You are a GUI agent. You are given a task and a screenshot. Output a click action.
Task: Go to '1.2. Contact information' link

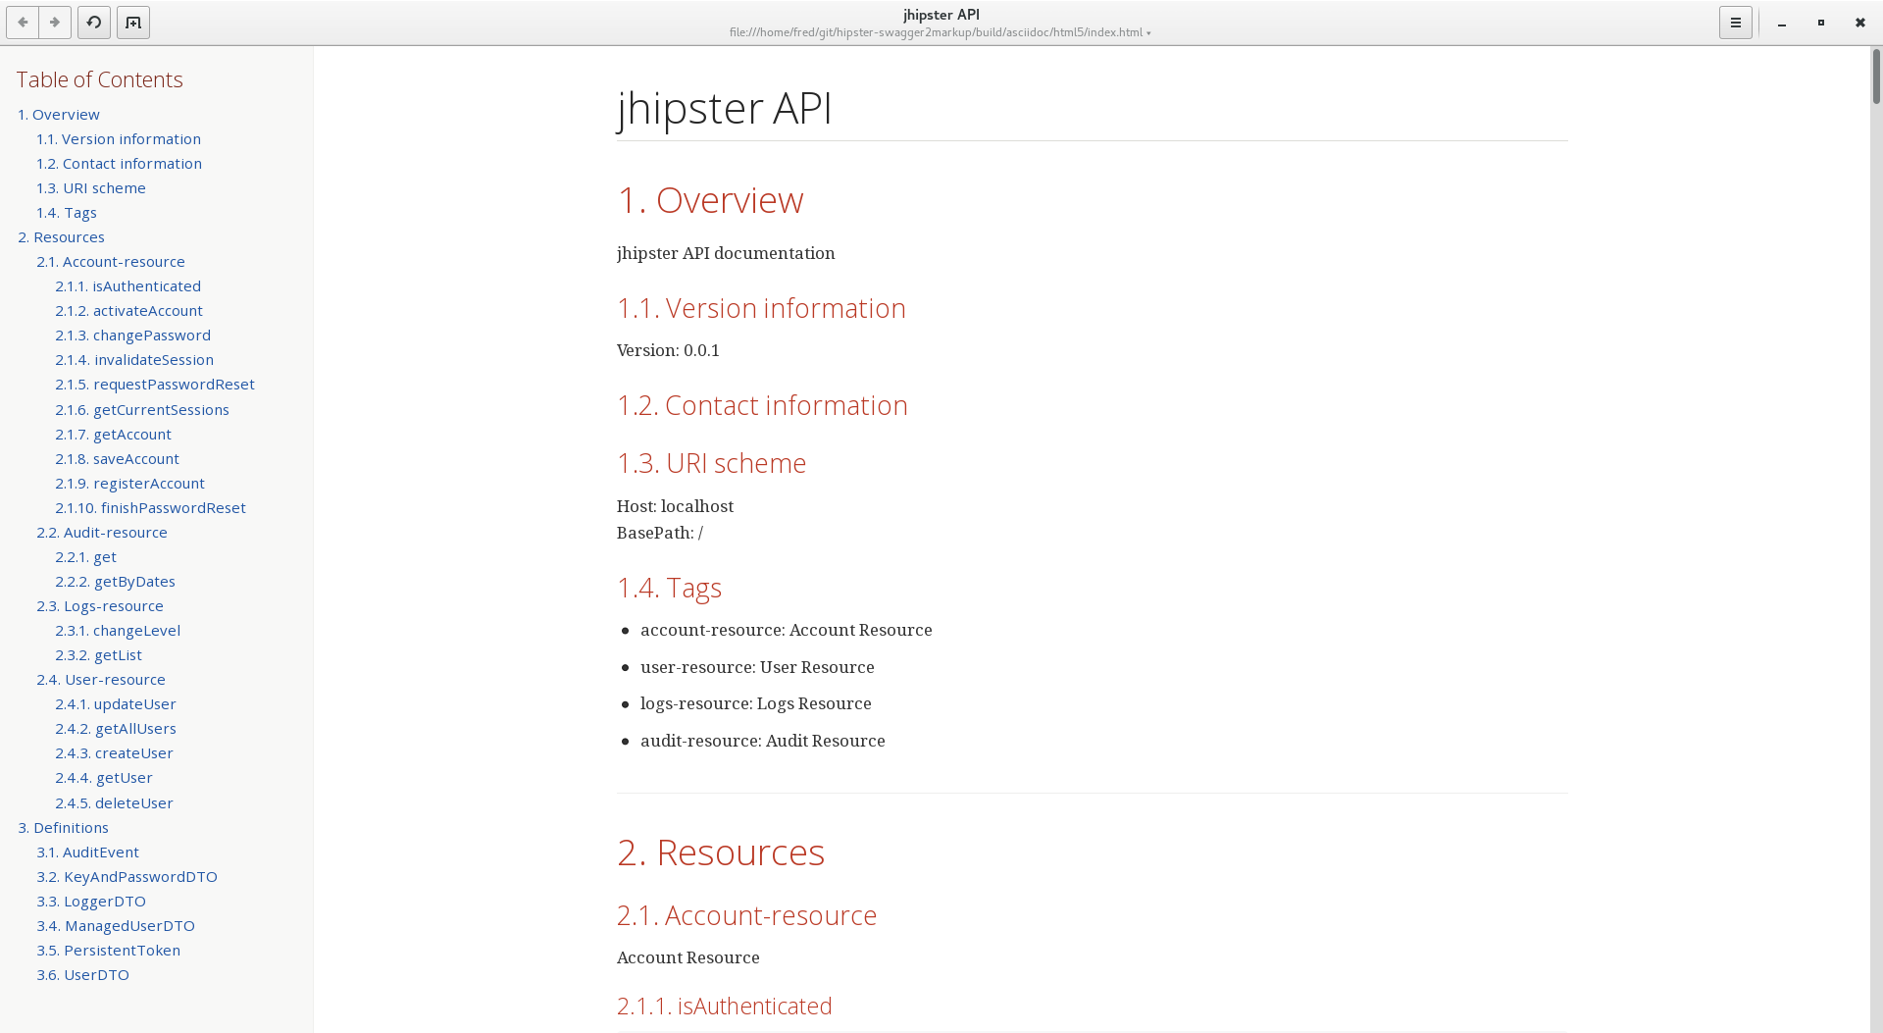tap(120, 163)
